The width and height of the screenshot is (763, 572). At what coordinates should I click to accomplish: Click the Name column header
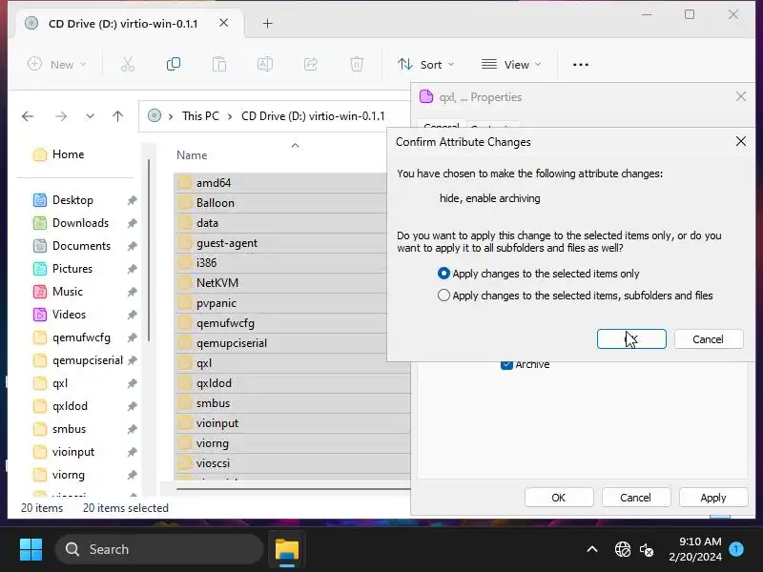[192, 155]
